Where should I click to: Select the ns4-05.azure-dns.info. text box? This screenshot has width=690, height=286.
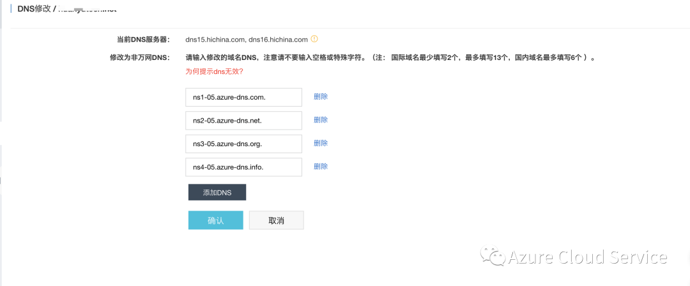click(x=244, y=167)
